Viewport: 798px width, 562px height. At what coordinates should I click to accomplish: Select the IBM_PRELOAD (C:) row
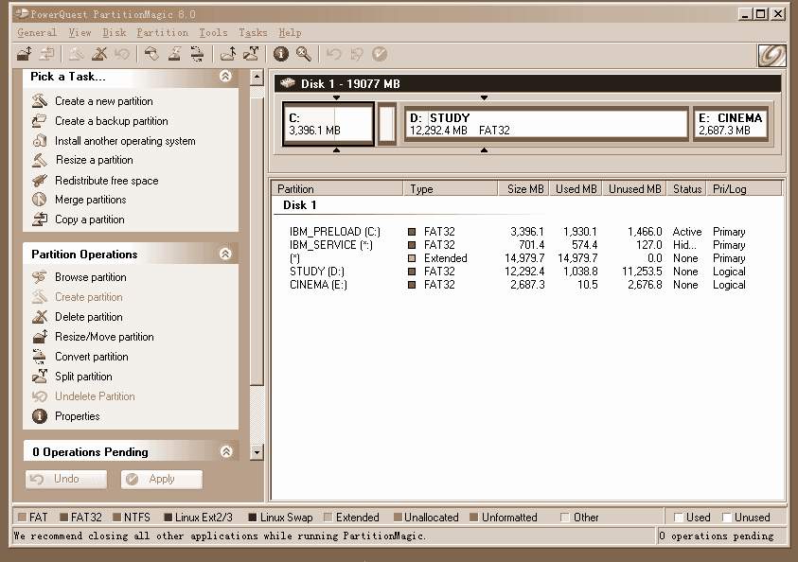(x=518, y=232)
